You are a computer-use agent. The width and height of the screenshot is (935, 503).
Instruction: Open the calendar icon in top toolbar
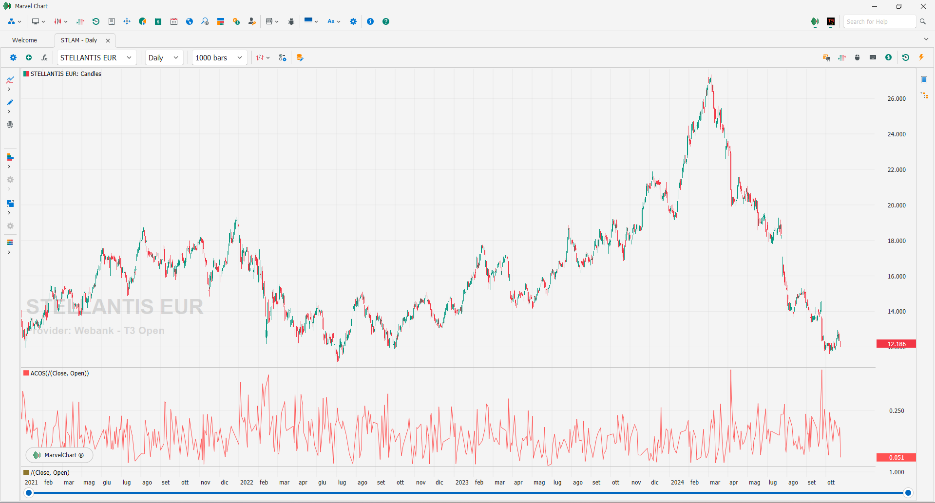coord(174,21)
